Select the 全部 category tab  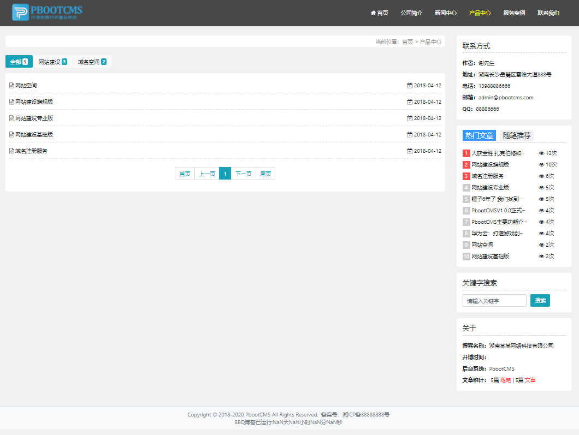(x=19, y=62)
